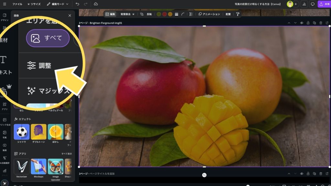Click the crop icon in the image toolbar
The width and height of the screenshot is (331, 186).
(x=142, y=14)
